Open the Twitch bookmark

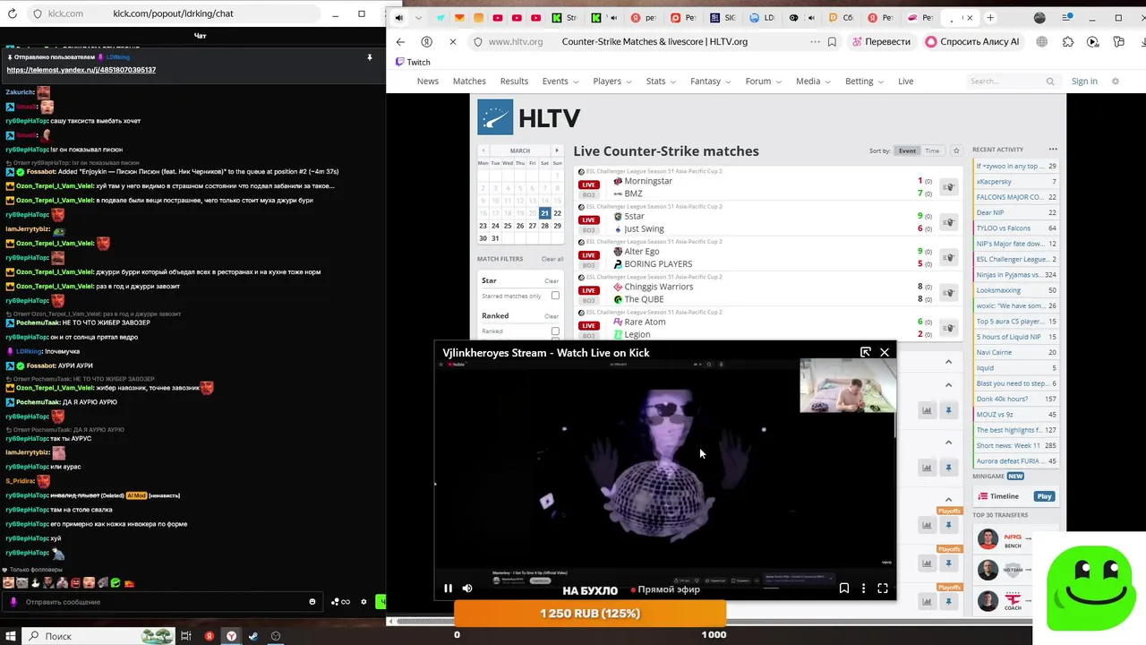click(x=413, y=62)
